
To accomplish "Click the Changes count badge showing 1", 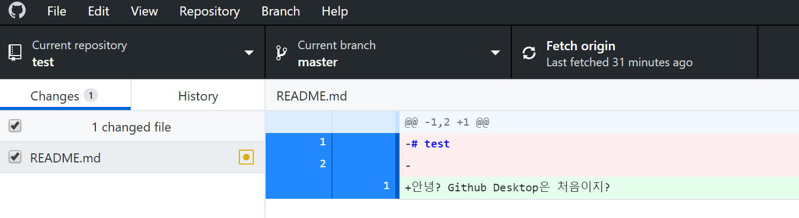I will pos(91,96).
